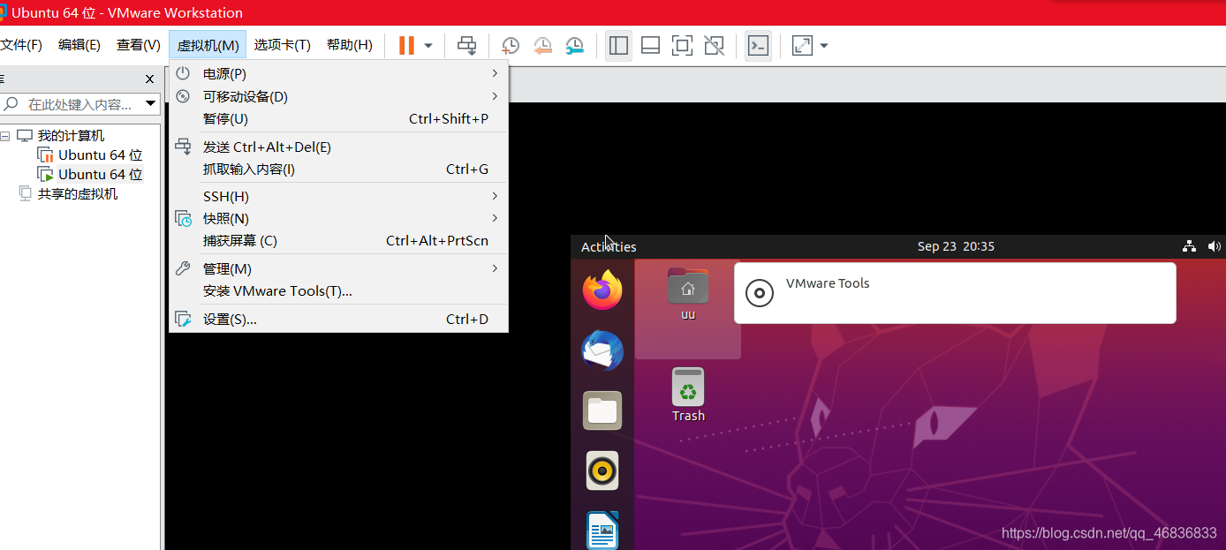Open the 编辑(E) menu
The height and width of the screenshot is (550, 1226).
pyautogui.click(x=79, y=45)
